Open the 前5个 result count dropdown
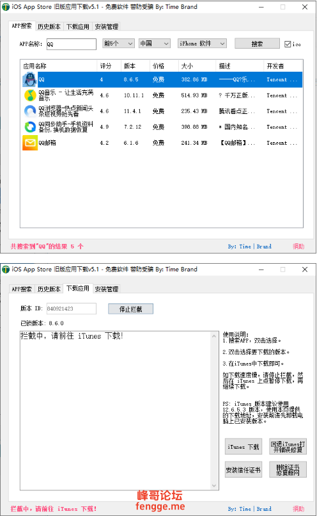The height and width of the screenshot is (516, 317). click(x=118, y=44)
